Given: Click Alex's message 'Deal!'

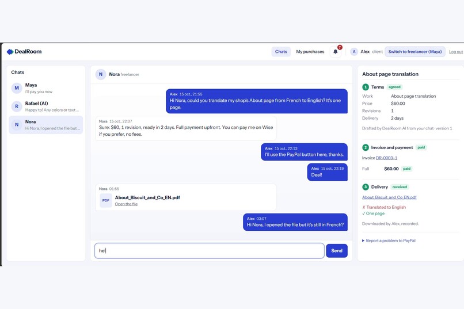Looking at the screenshot, I should 328,172.
